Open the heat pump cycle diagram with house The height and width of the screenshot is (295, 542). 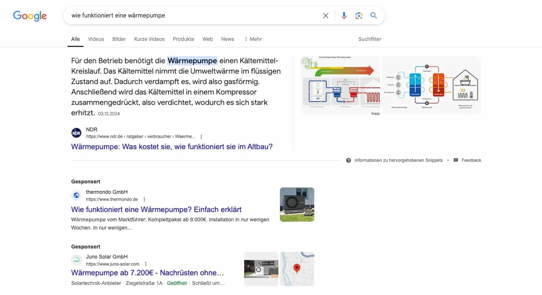pos(431,85)
